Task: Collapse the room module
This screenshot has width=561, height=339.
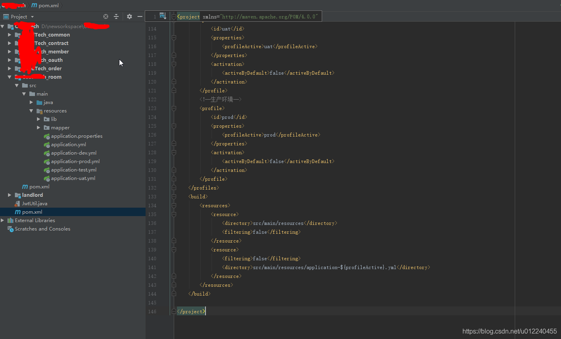Action: (10, 77)
